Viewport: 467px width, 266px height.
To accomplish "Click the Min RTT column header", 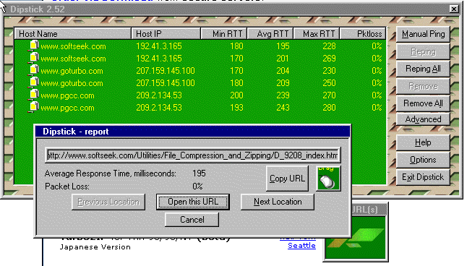I will pyautogui.click(x=224, y=34).
